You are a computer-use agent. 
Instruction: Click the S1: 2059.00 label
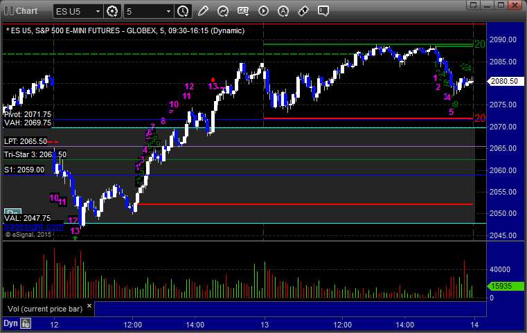tap(24, 170)
